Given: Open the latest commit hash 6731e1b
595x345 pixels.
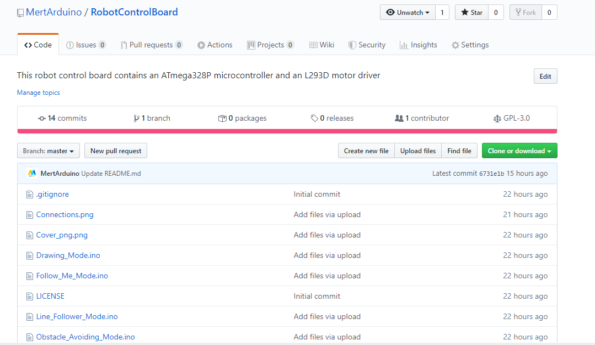Looking at the screenshot, I should 492,174.
